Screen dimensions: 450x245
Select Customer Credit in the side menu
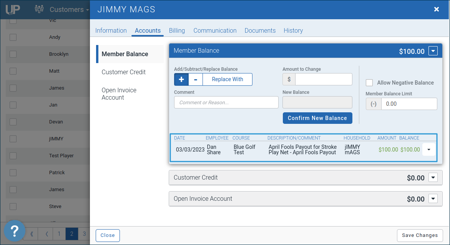[123, 72]
